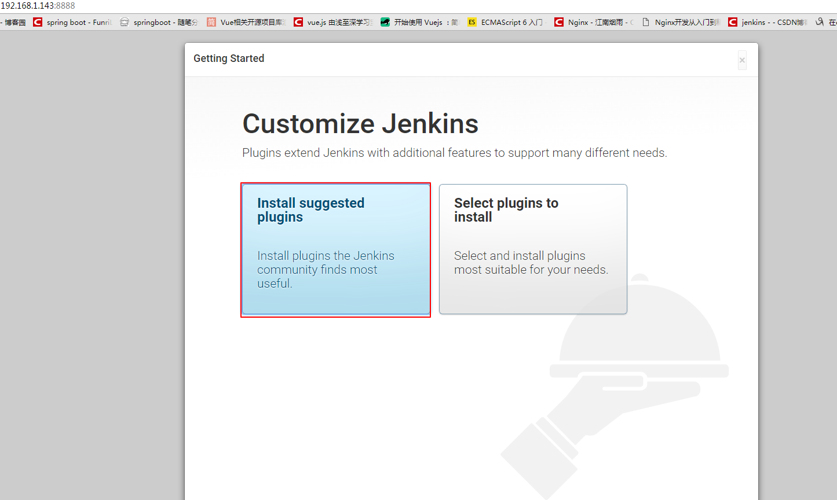Click the cloud icon of springboot bookmark
The image size is (837, 500).
pyautogui.click(x=125, y=22)
